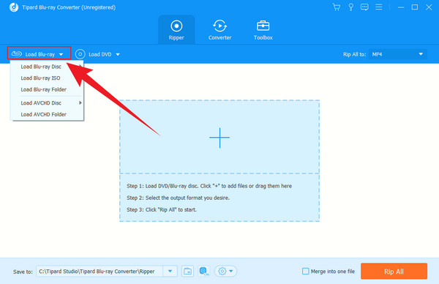439x284 pixels.
Task: Expand the Load AVCHD Disc submenu arrow
Action: click(x=80, y=102)
